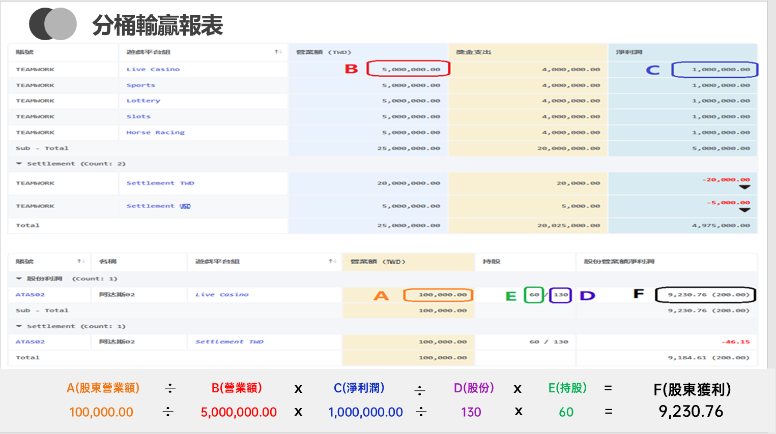776x434 pixels.
Task: Select the 獎金支出 column header
Action: (x=473, y=52)
